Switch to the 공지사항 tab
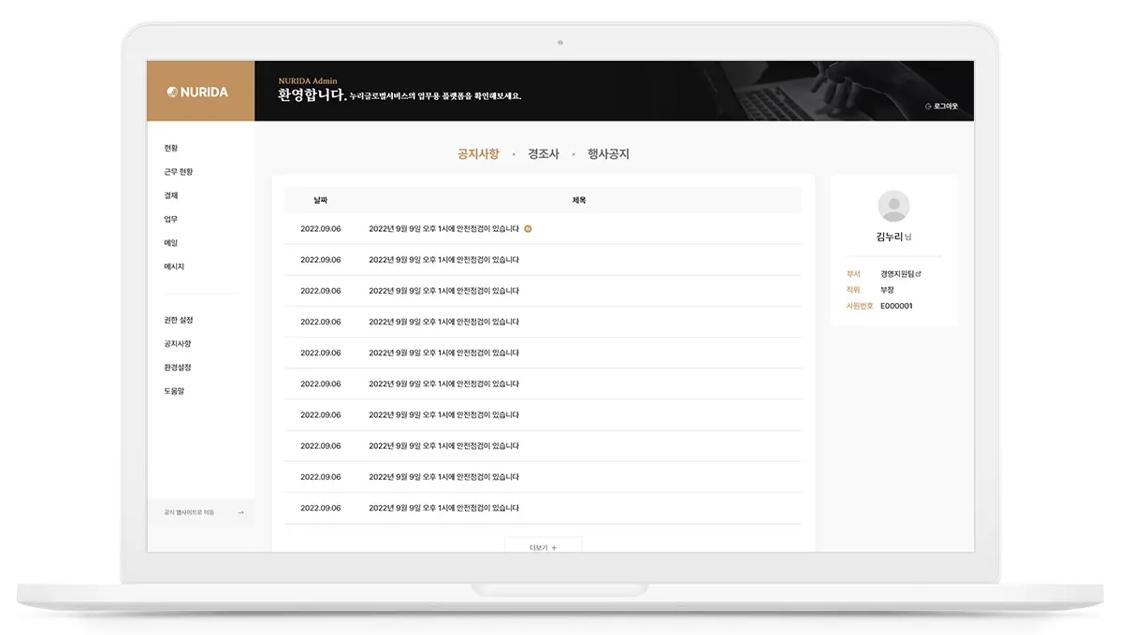 pyautogui.click(x=478, y=154)
